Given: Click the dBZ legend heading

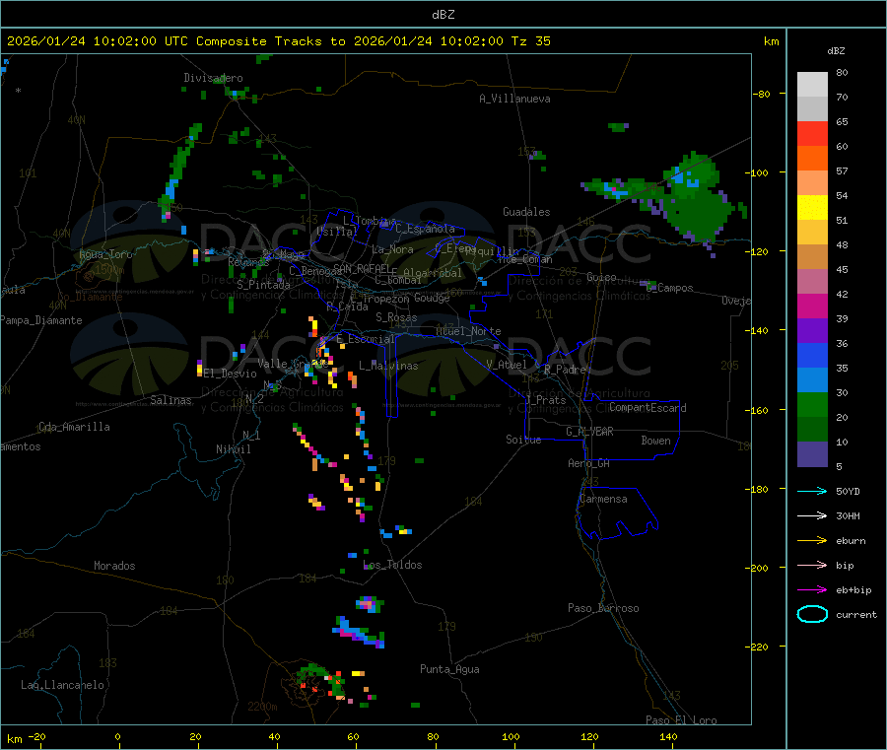Looking at the screenshot, I should (836, 51).
